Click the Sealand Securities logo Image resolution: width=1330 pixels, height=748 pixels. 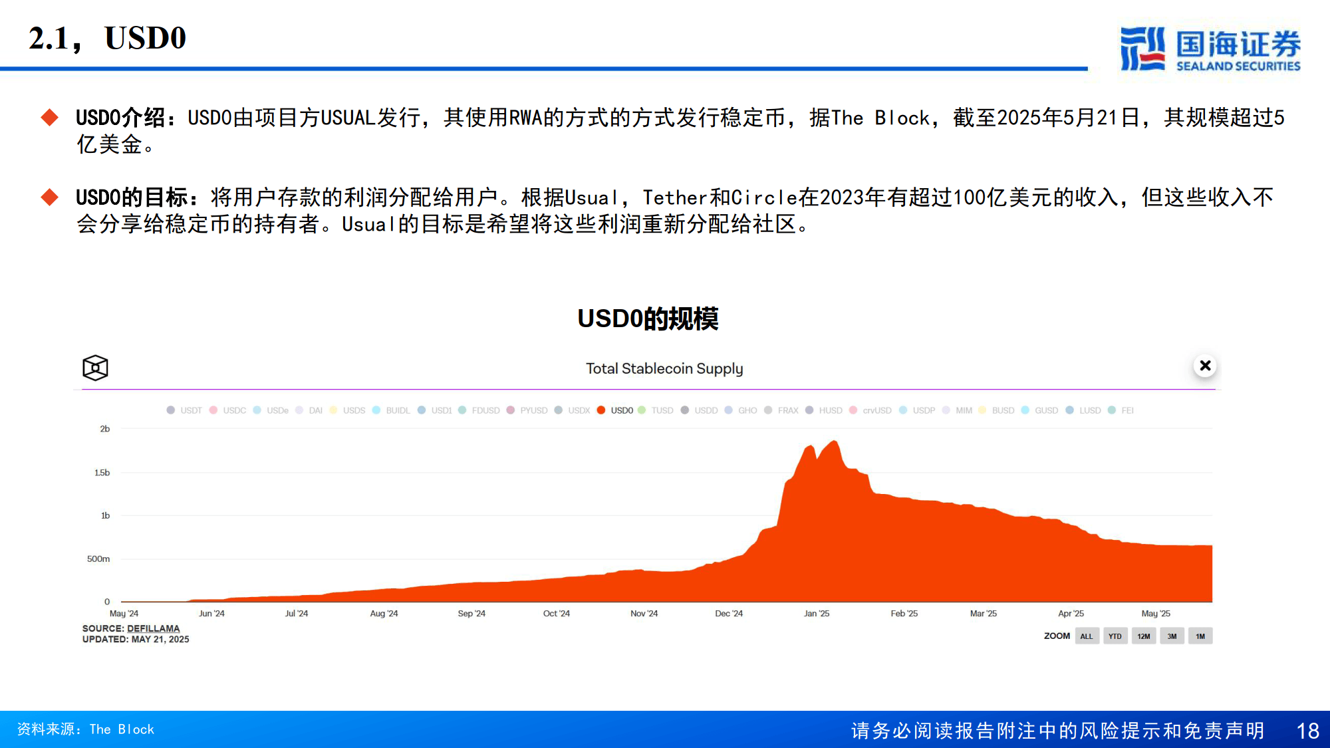[1210, 49]
